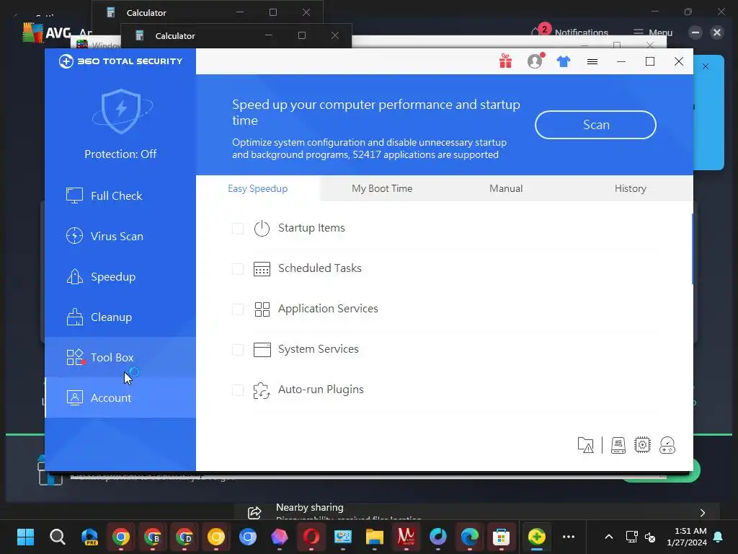Check the System Services checkbox
This screenshot has height=554, width=738.
pos(238,350)
